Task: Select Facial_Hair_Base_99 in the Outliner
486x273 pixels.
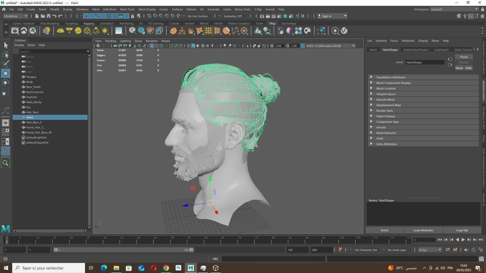Action: click(39, 132)
